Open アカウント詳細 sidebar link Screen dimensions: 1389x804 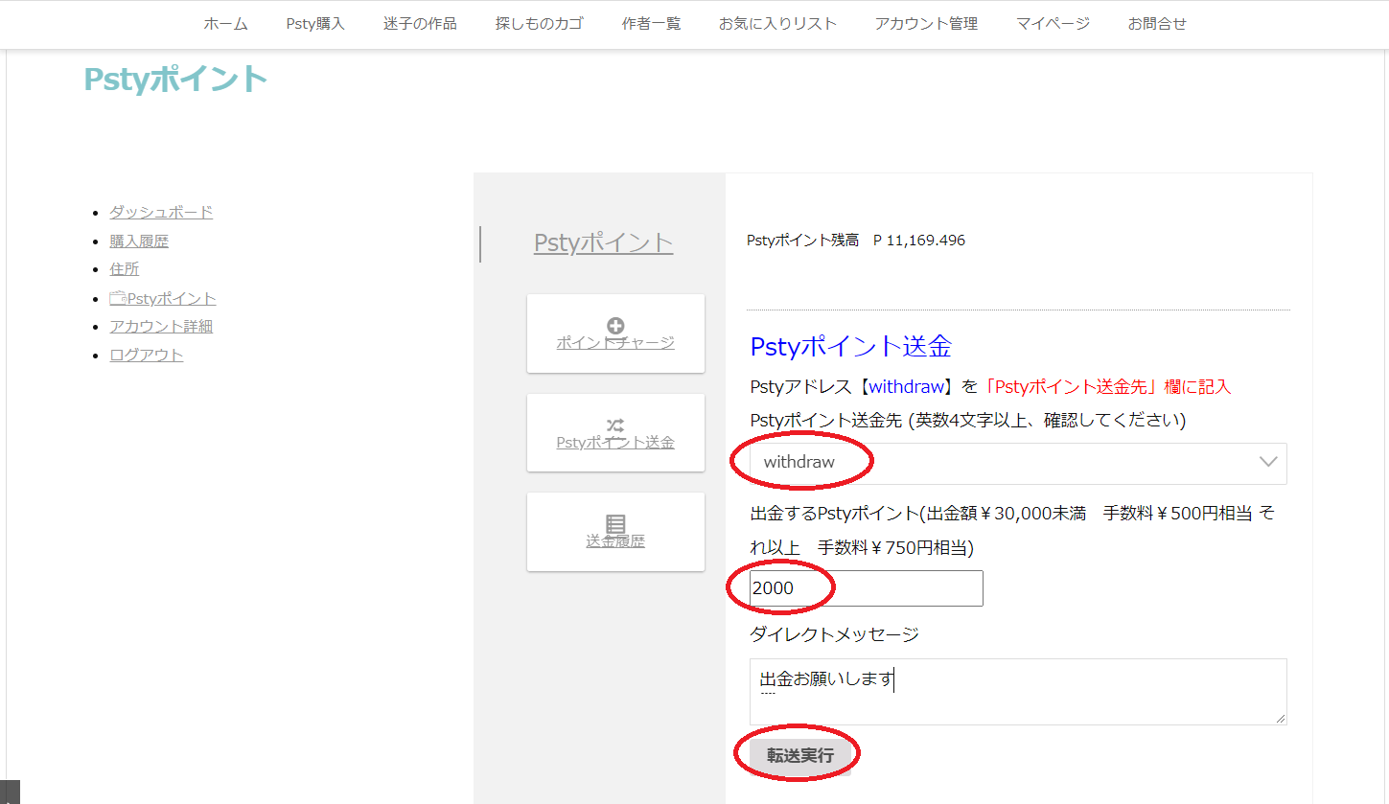click(161, 327)
